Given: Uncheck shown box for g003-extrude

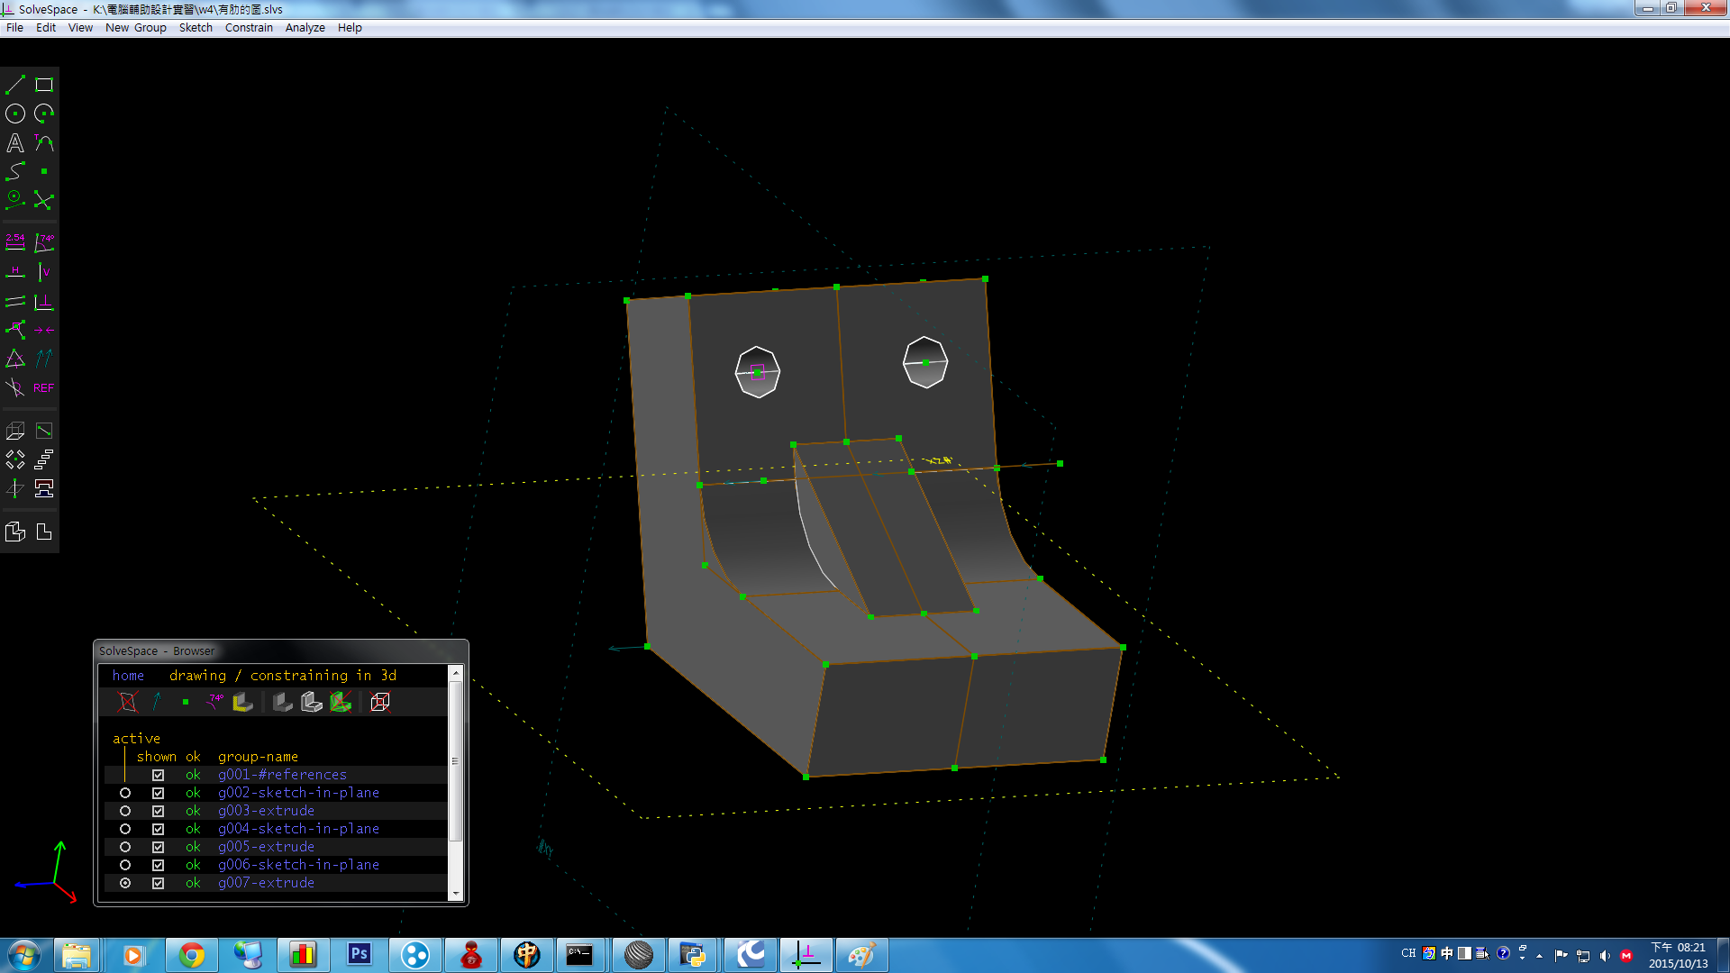Looking at the screenshot, I should pyautogui.click(x=158, y=811).
